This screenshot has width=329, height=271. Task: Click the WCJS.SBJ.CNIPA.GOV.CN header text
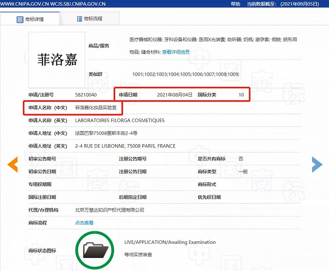click(78, 4)
